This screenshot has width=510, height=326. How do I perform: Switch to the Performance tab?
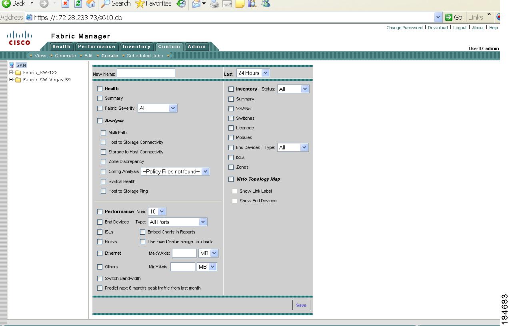point(97,46)
